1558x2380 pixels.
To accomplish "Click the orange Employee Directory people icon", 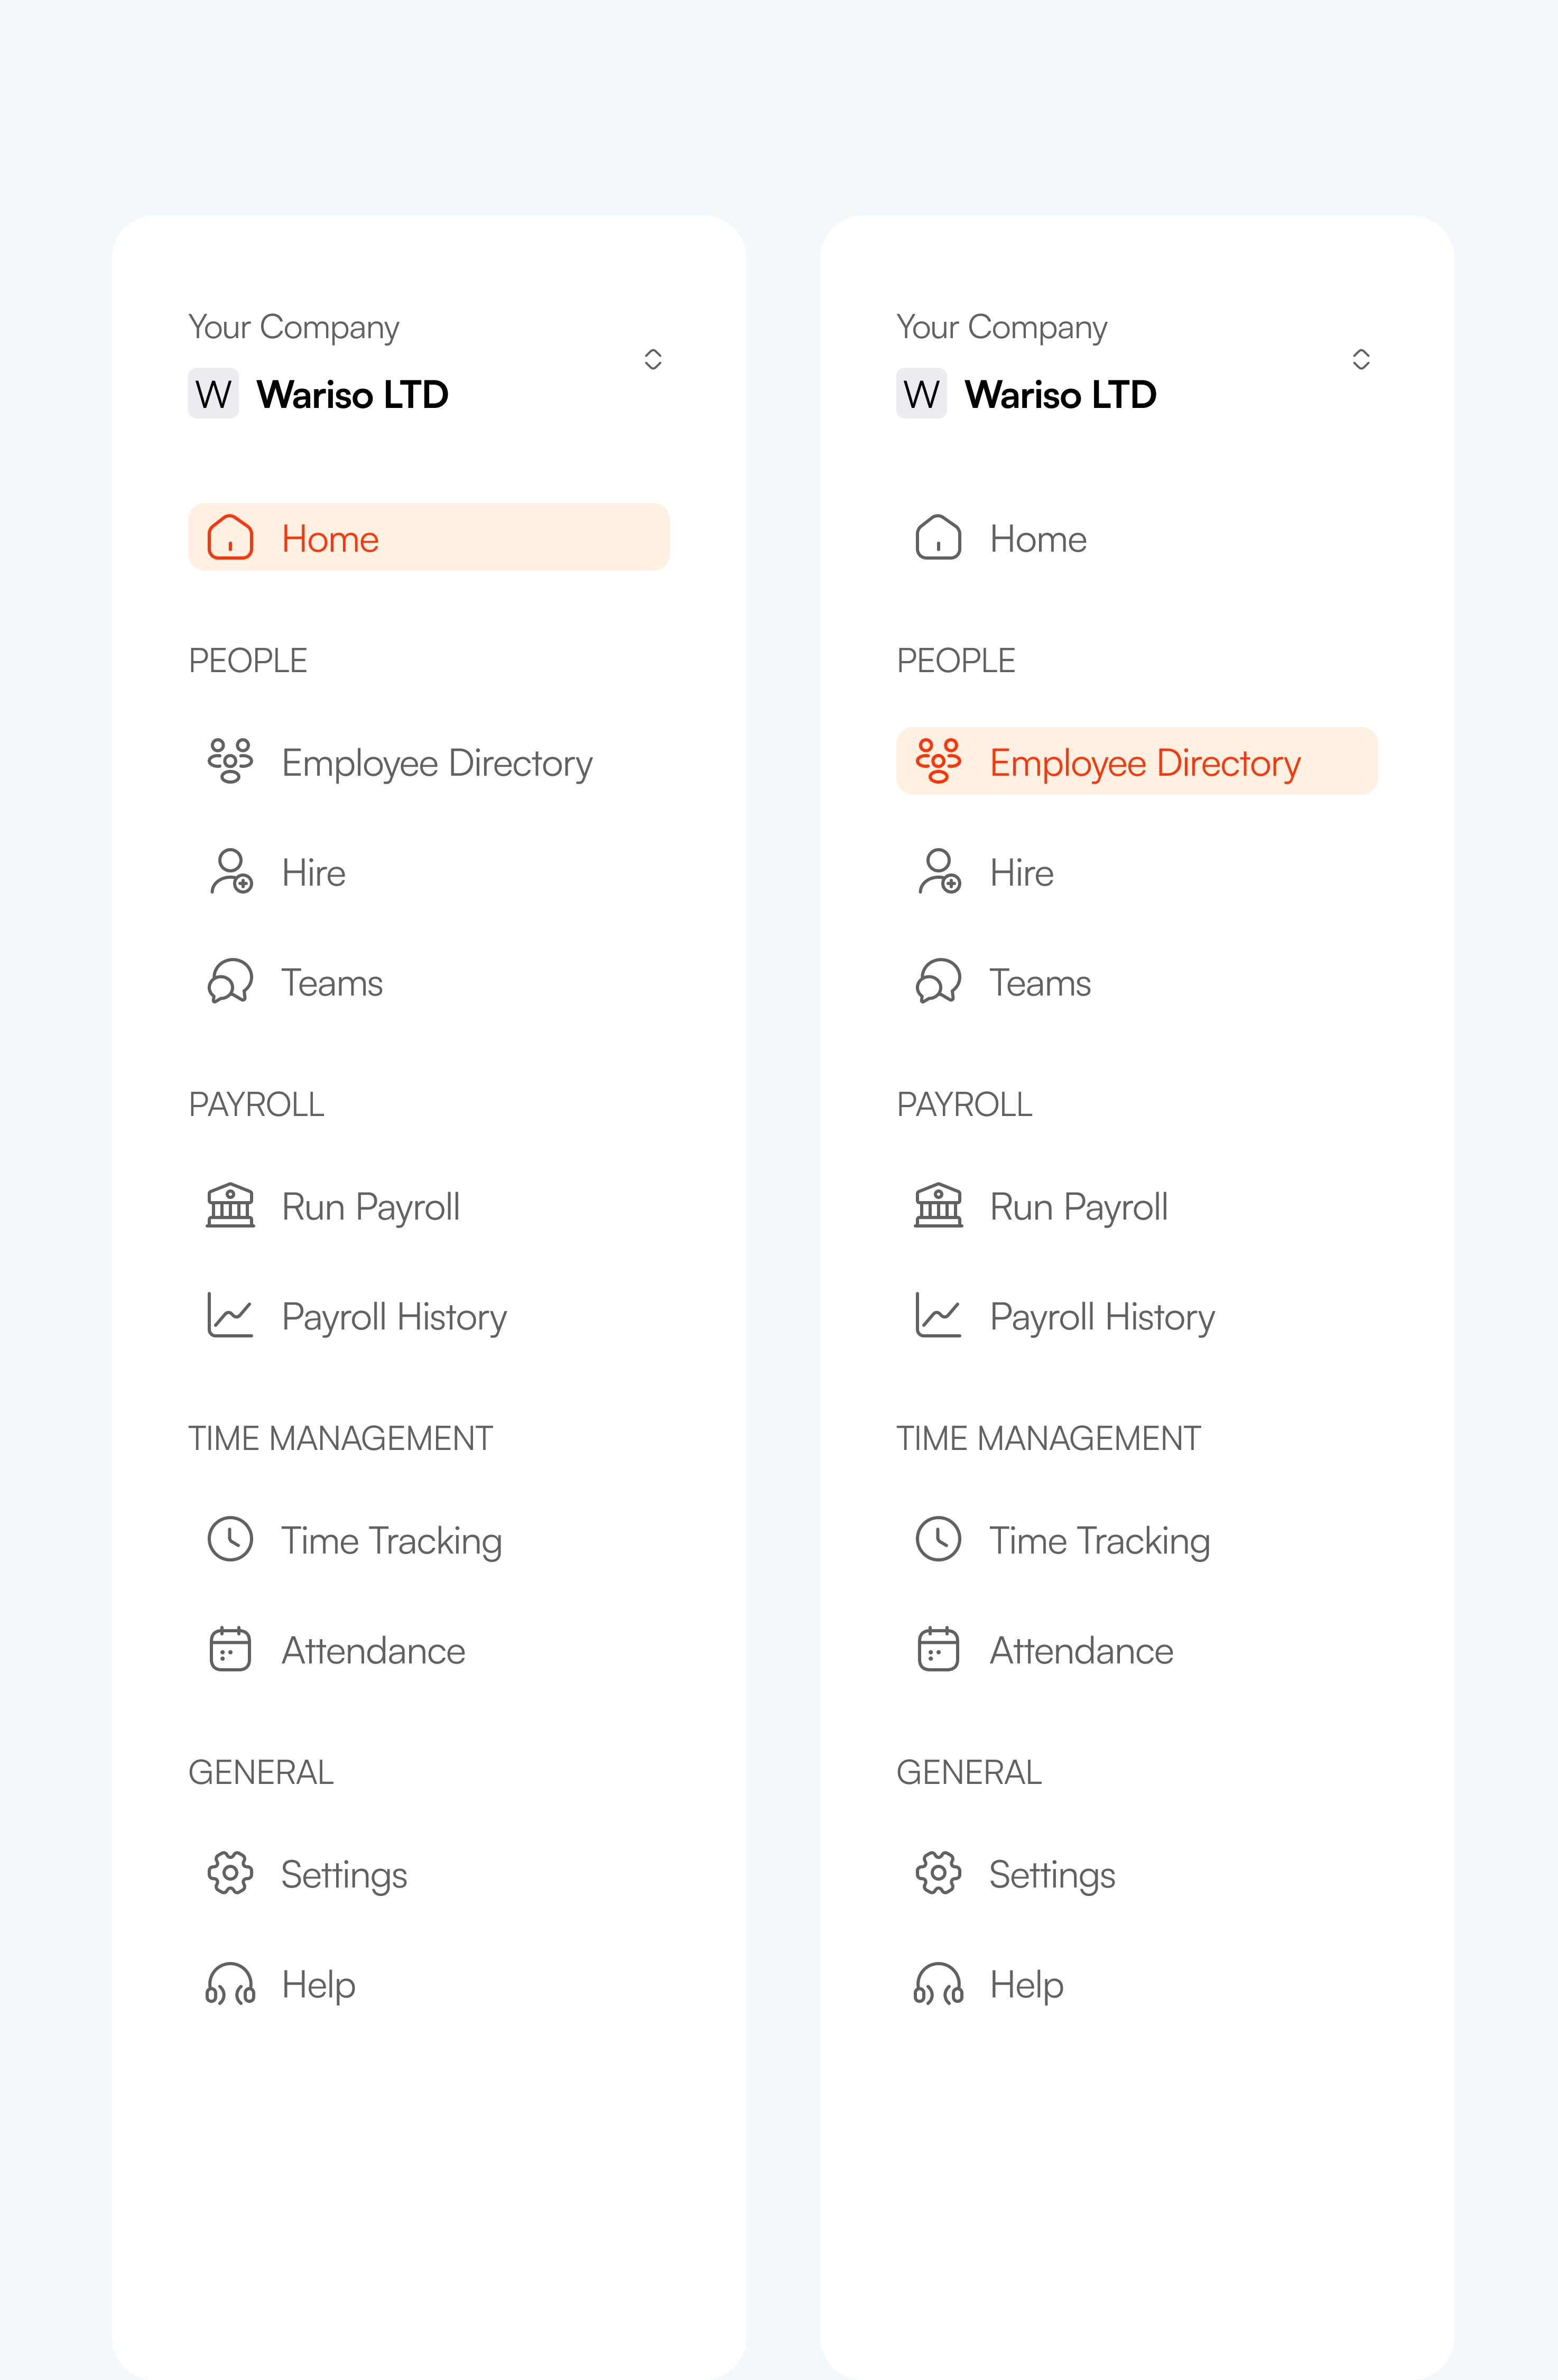I will click(x=938, y=761).
